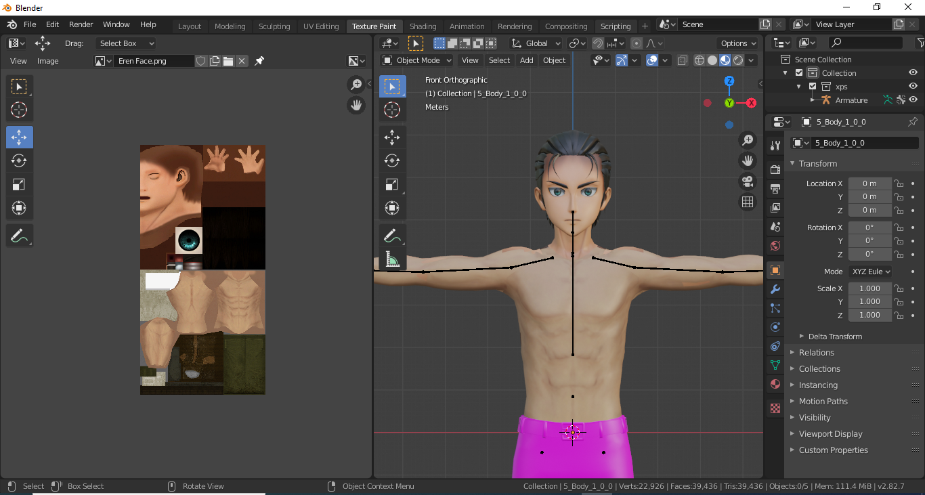This screenshot has height=495, width=925.
Task: Collapse the Transform panel
Action: coord(817,164)
